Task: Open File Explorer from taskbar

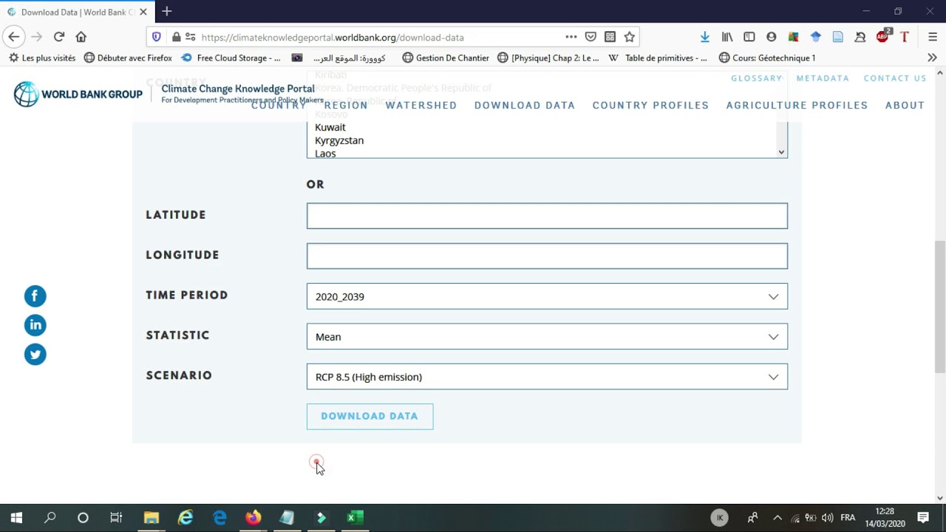Action: pyautogui.click(x=152, y=517)
